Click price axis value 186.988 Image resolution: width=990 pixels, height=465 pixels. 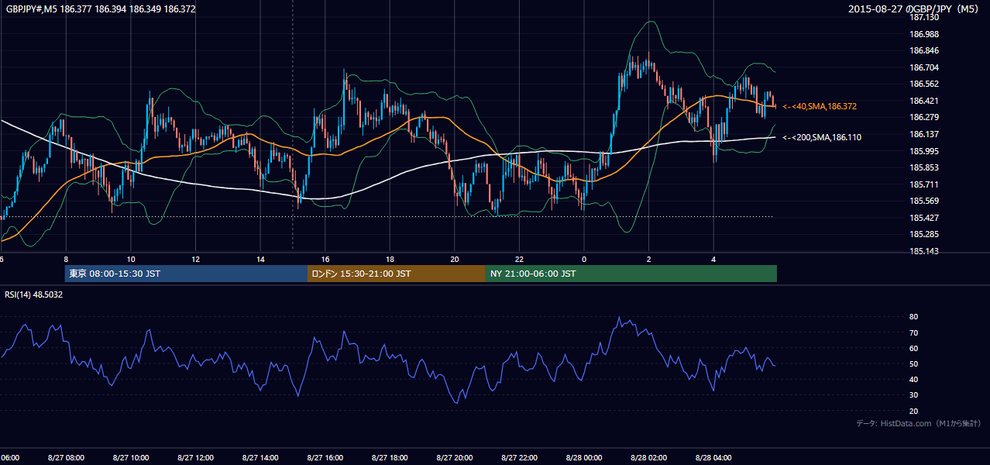point(925,34)
